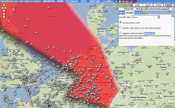Switch map view to Hybrid

158,5
